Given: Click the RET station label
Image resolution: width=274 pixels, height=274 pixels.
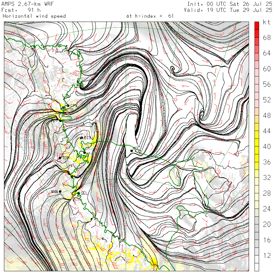Looking at the screenshot, I should [54, 121].
